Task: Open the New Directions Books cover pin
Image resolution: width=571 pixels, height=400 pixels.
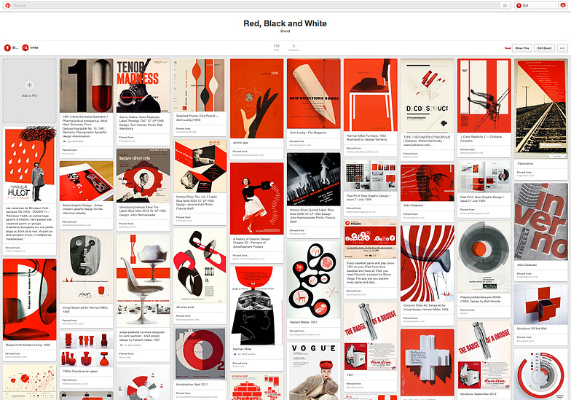Action: (313, 93)
